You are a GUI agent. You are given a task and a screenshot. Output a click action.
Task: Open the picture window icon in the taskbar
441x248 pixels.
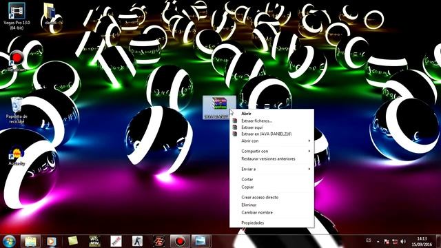pyautogui.click(x=201, y=241)
